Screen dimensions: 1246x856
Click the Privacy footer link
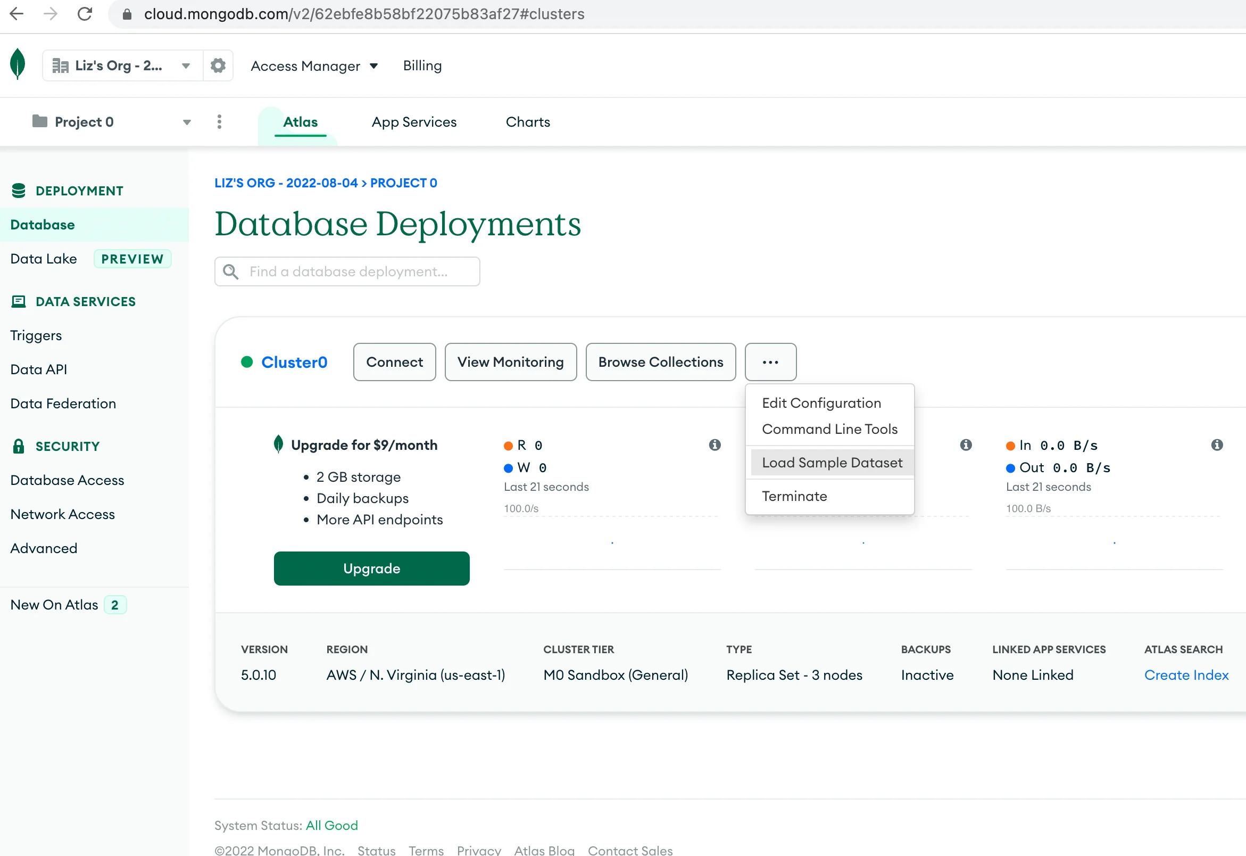coord(479,850)
